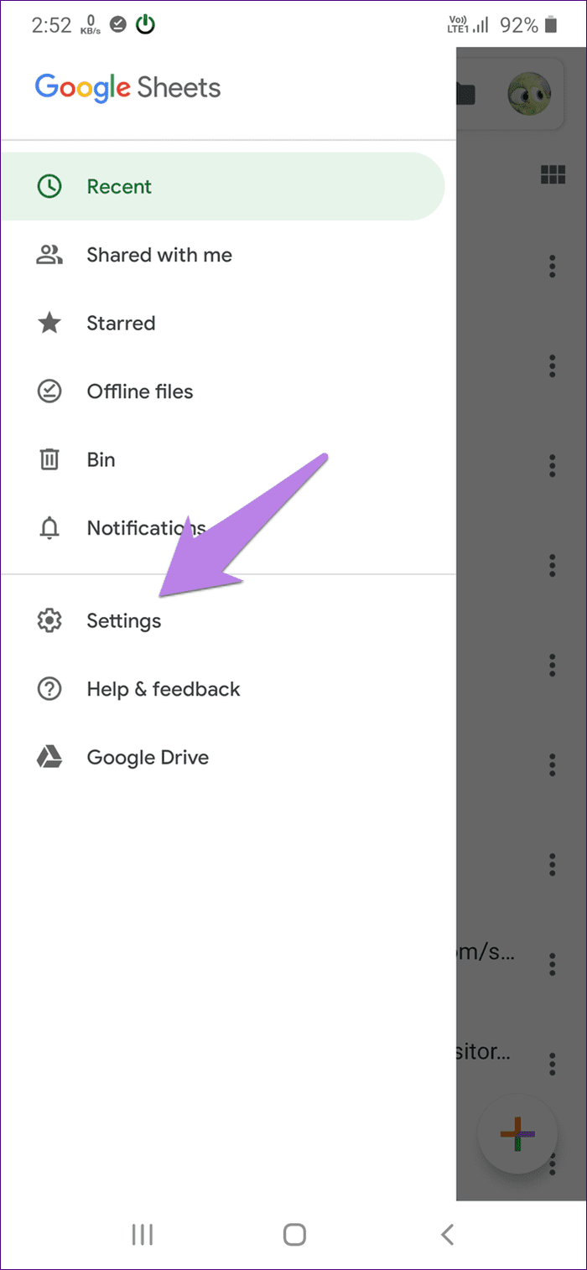The image size is (587, 1270).
Task: Go to Starred files
Action: [x=228, y=323]
